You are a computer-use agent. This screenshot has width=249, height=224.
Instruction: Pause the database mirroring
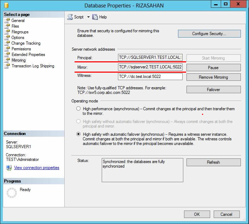[x=213, y=67]
